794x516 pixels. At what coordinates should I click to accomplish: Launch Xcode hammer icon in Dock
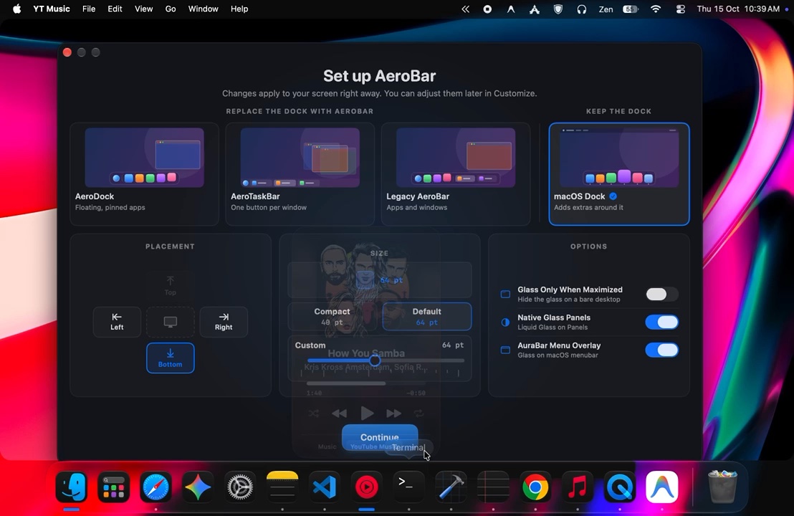[x=451, y=487]
